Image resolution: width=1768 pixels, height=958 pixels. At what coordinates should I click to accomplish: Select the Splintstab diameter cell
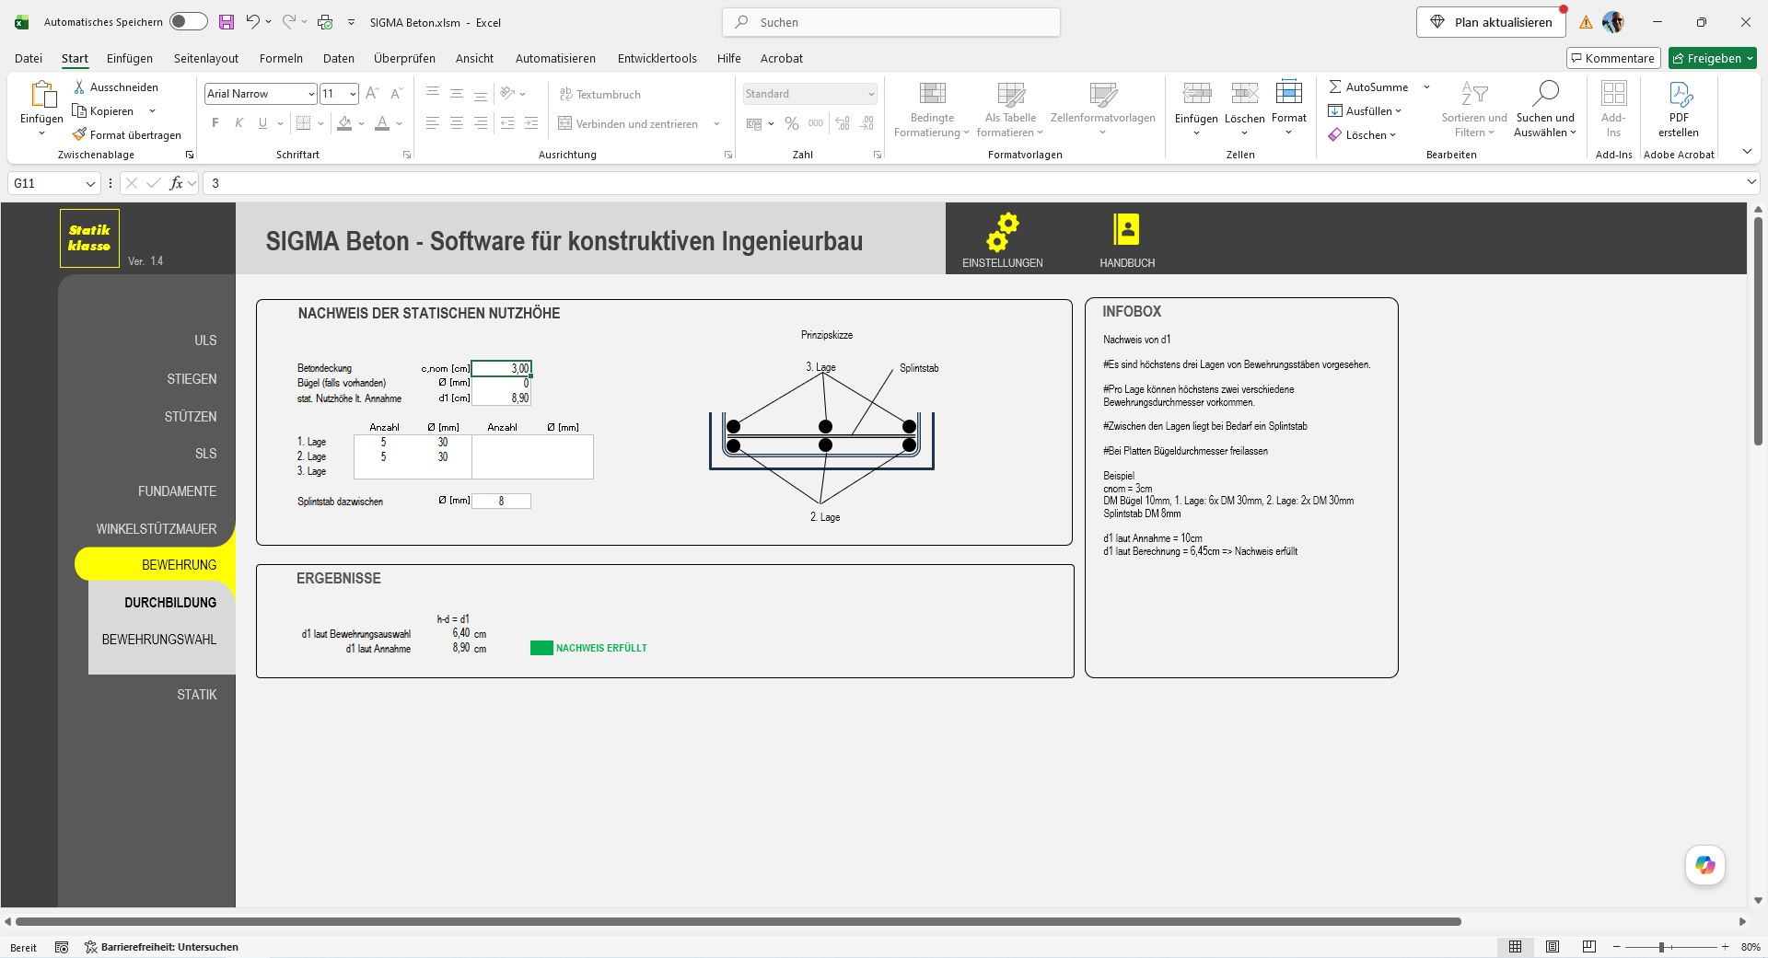[x=501, y=502]
